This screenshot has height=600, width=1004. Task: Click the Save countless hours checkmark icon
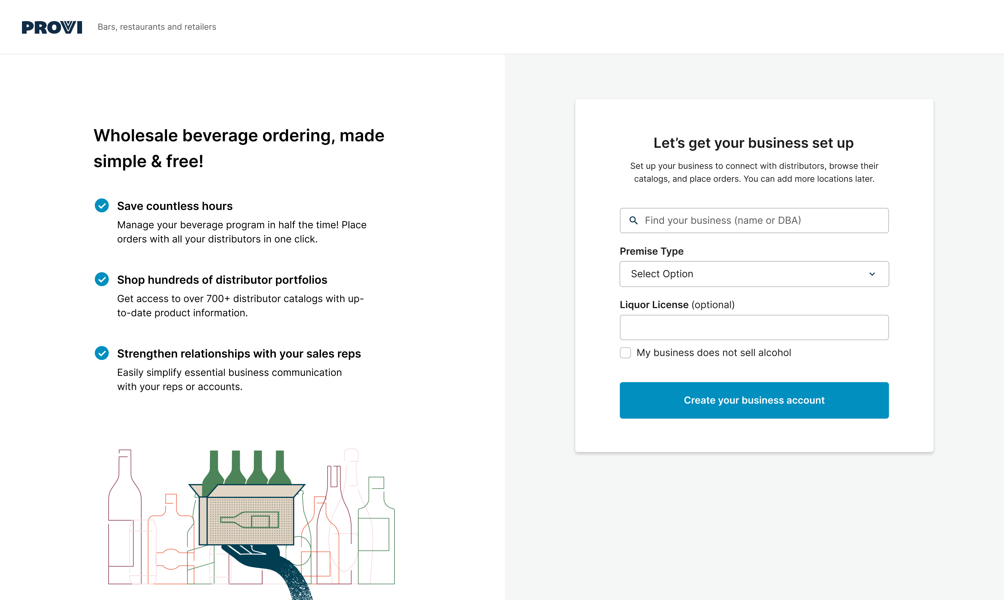102,205
